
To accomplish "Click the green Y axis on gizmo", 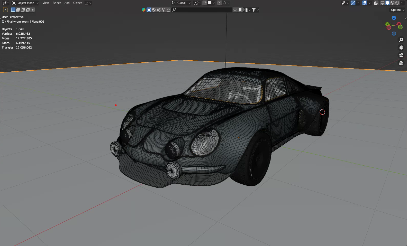I will tap(387, 24).
